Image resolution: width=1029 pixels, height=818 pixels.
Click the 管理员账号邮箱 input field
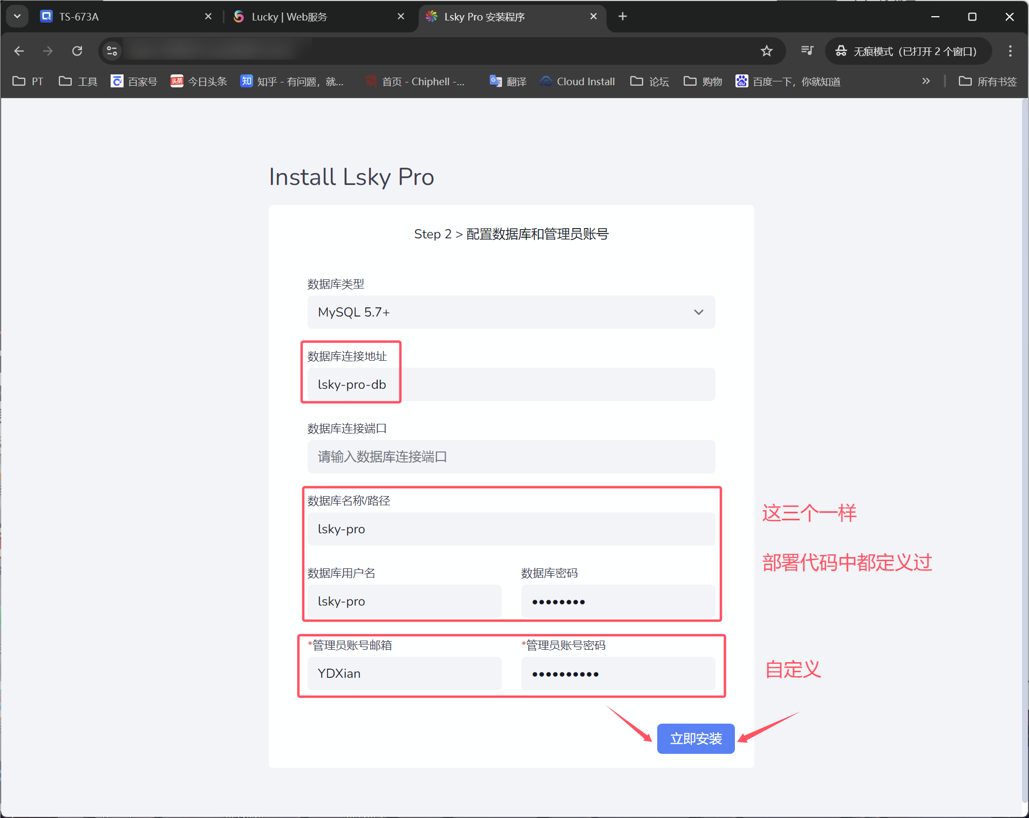[x=404, y=673]
